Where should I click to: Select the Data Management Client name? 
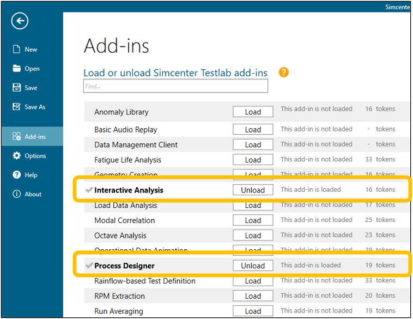(136, 145)
